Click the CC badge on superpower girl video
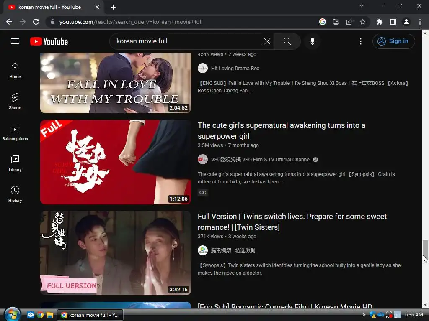This screenshot has width=429, height=321. point(203,192)
